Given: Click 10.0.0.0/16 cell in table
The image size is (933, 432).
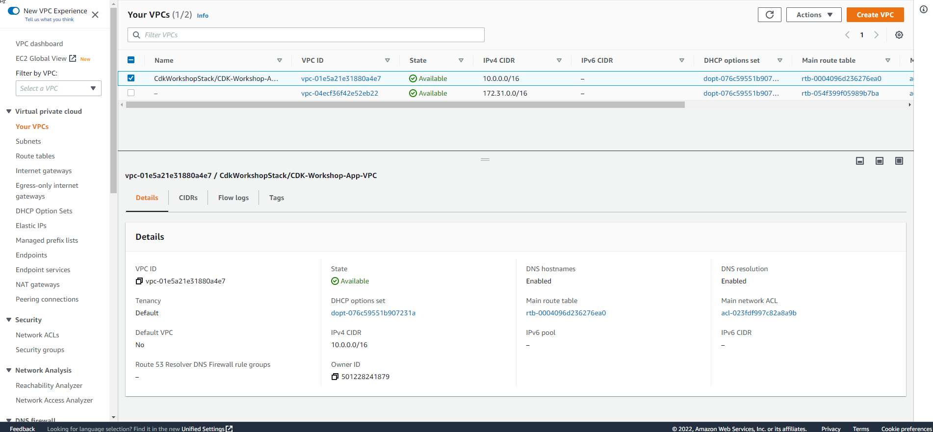Looking at the screenshot, I should [x=501, y=78].
